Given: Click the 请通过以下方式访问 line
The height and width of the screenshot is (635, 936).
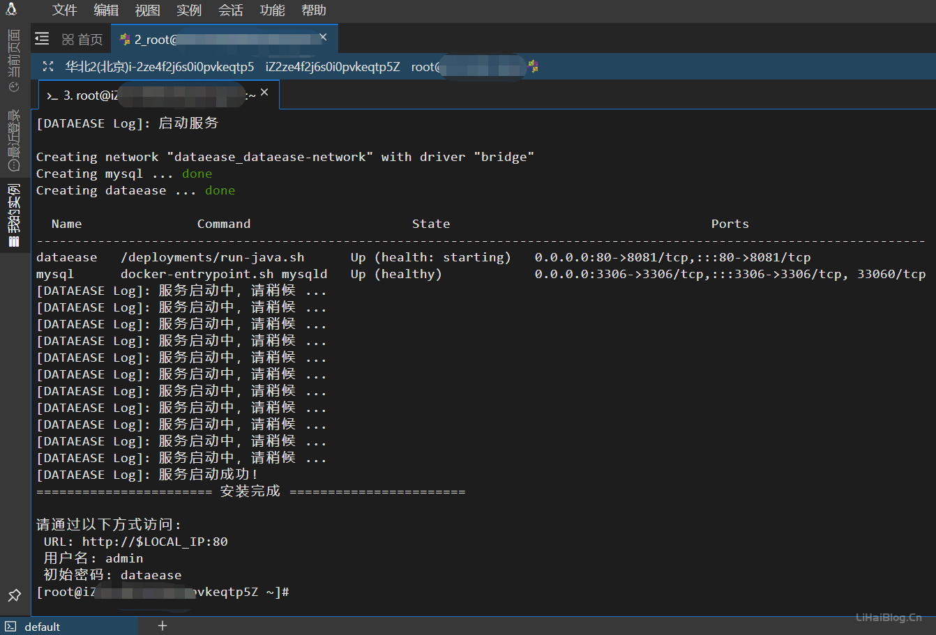Looking at the screenshot, I should click(x=109, y=525).
